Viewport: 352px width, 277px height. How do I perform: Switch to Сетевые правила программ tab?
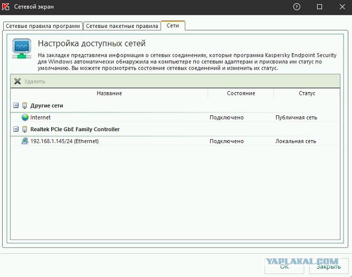click(x=43, y=26)
